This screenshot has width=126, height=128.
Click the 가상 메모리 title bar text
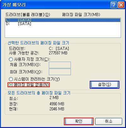14,5
